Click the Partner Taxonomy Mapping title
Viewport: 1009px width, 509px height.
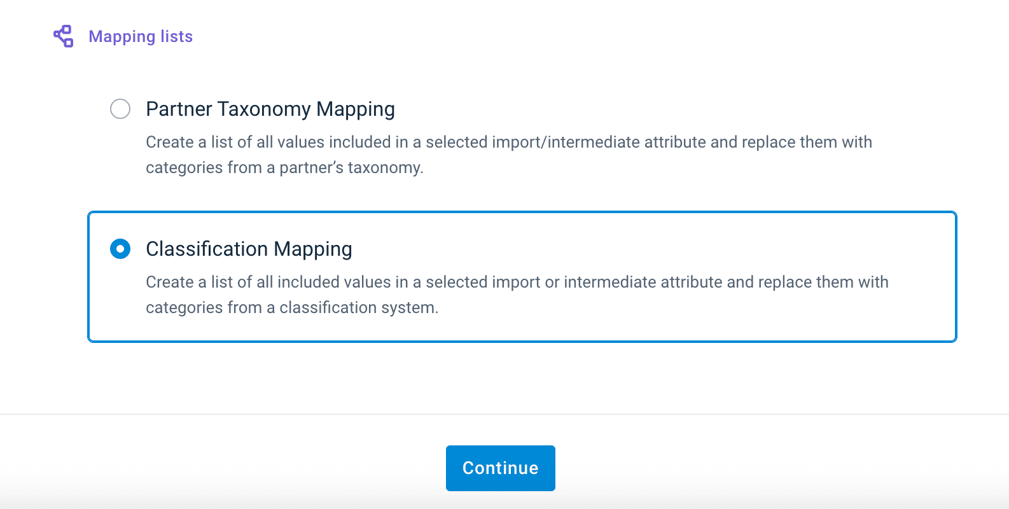point(270,109)
